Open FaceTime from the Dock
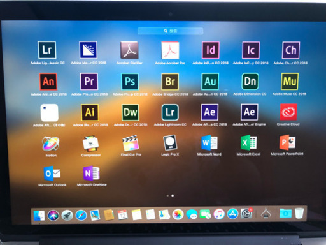This screenshot has height=245, width=326. (x=205, y=214)
